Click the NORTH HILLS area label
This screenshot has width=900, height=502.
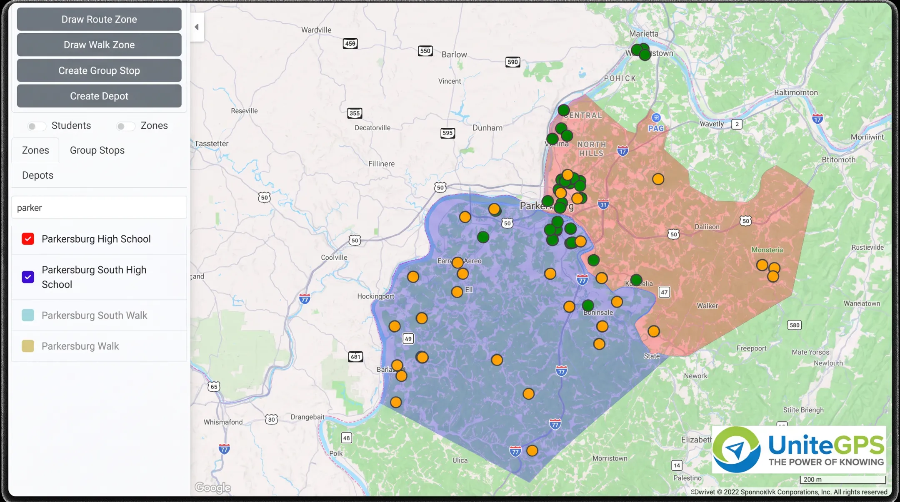coord(591,149)
